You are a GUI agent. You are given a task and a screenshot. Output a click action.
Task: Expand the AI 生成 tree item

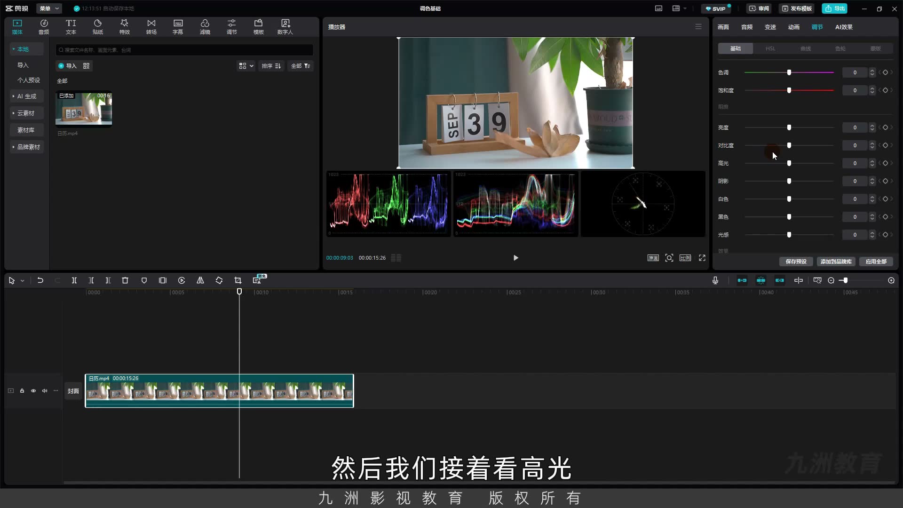pyautogui.click(x=26, y=96)
